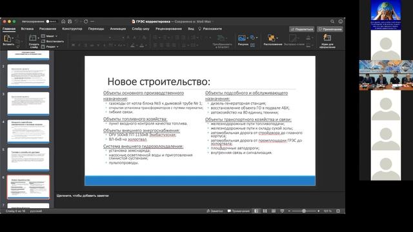Expand the Создать слайд dropdown arrow
This screenshot has height=232, width=413.
tap(39, 39)
